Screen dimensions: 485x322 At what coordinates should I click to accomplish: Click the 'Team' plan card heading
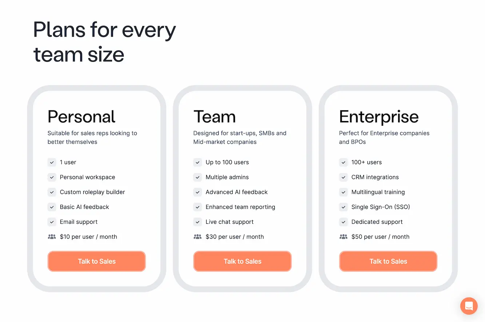click(215, 116)
